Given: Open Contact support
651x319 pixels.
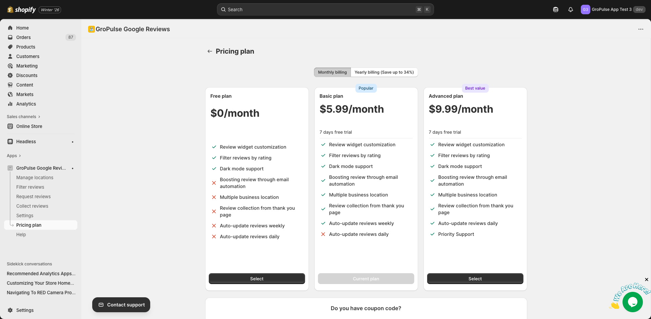Looking at the screenshot, I should click(121, 305).
